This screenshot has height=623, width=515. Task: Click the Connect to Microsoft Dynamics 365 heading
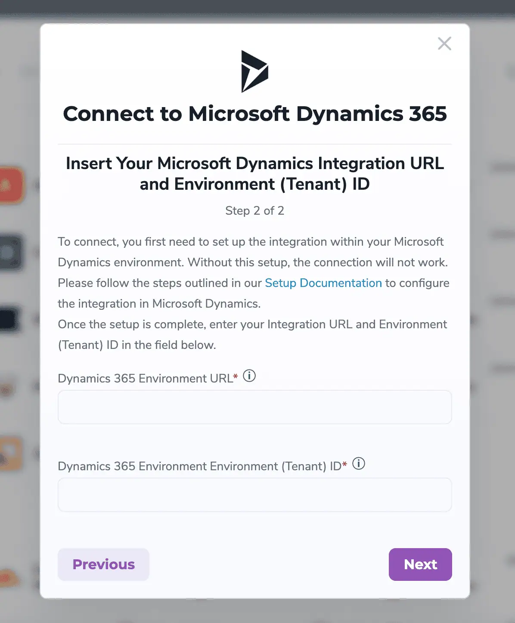(255, 114)
